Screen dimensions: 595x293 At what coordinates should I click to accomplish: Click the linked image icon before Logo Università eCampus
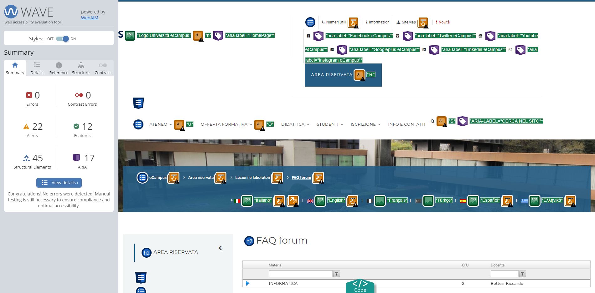(x=130, y=35)
